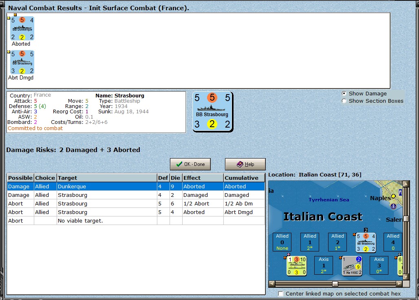Viewport: 419px width, 300px height.
Task: Click the Allied 1 section box
Action: point(310,242)
